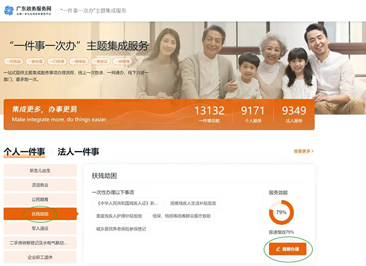Image resolution: width=366 pixels, height=266 pixels.
Task: Click the 9349 法人服务 figure
Action: pyautogui.click(x=294, y=114)
